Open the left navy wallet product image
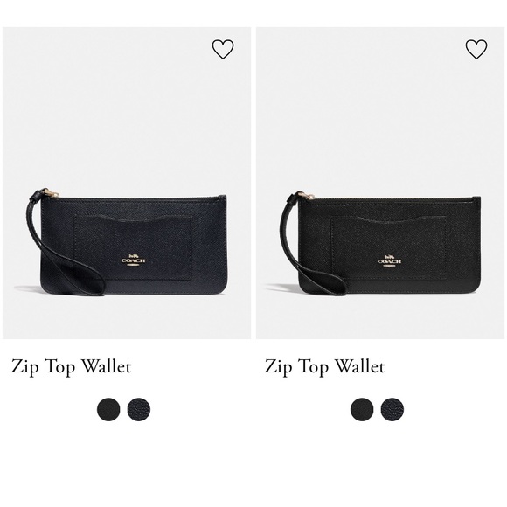Screen dimensions: 507x507 [x=127, y=183]
